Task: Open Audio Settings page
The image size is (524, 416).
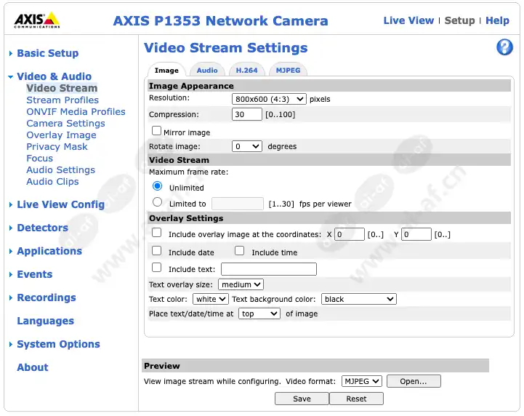Action: click(x=60, y=170)
